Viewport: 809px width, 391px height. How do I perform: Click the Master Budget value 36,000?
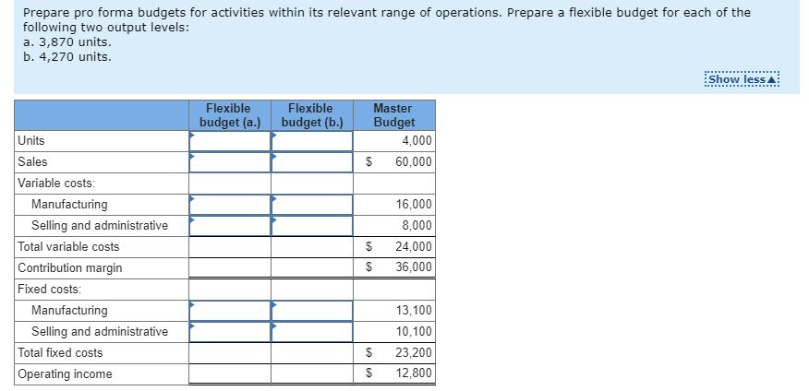[414, 267]
